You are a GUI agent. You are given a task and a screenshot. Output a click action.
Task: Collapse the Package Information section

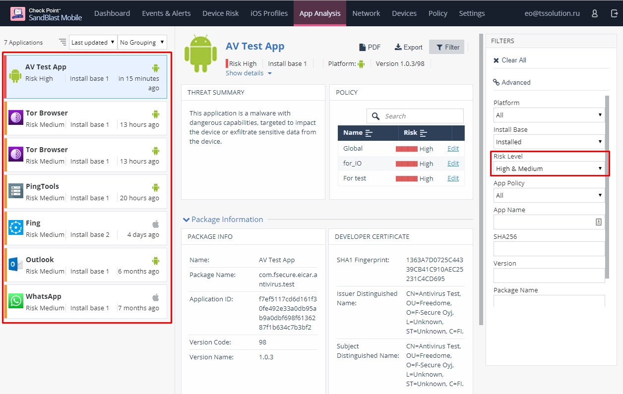click(223, 219)
